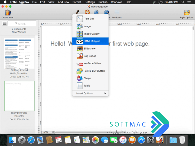Screen dimensions: 195x146
Task: Insert a Shape element
Action: (x=90, y=78)
